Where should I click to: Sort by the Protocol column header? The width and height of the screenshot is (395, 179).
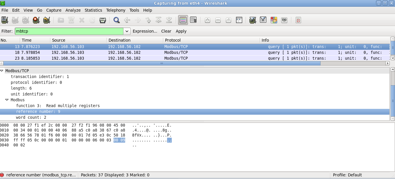pos(211,40)
